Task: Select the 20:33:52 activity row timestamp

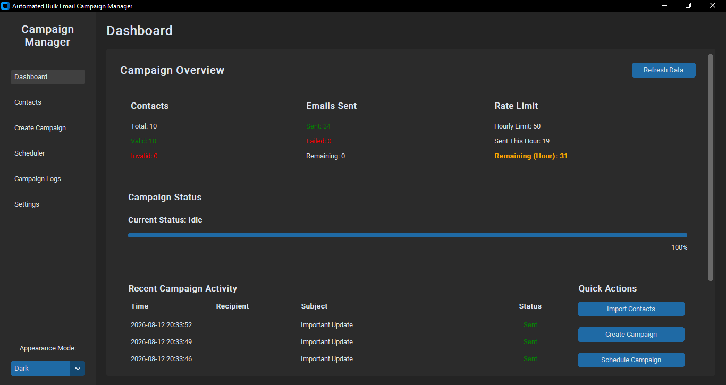Action: (x=162, y=325)
